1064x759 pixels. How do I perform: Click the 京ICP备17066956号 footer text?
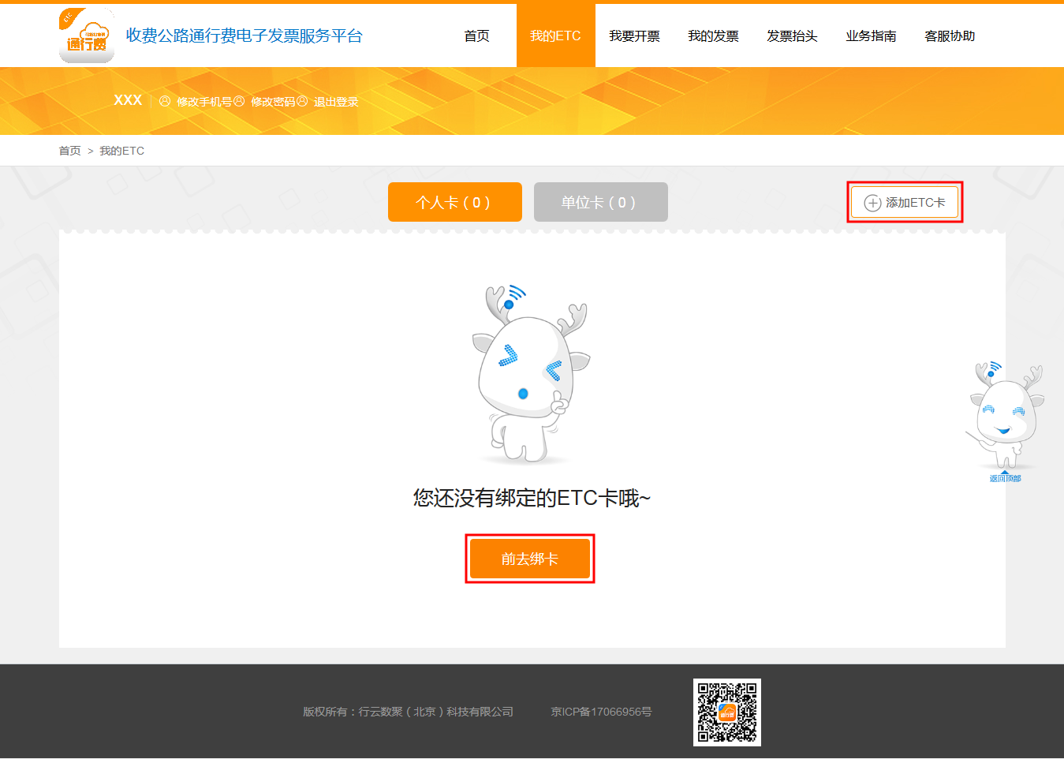point(601,712)
